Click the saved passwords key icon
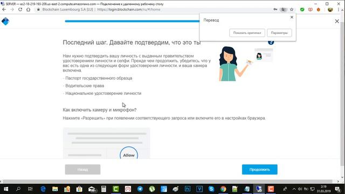Image resolution: width=345 pixels, height=194 pixels. [275, 10]
